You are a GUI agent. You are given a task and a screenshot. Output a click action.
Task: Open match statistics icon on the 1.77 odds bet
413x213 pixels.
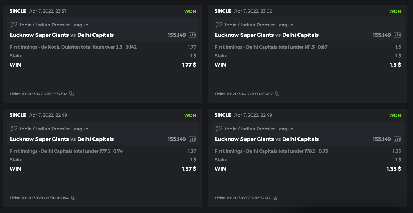192,35
